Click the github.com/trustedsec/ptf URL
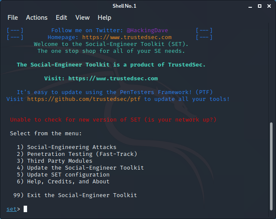This screenshot has height=219, width=276. pyautogui.click(x=84, y=99)
